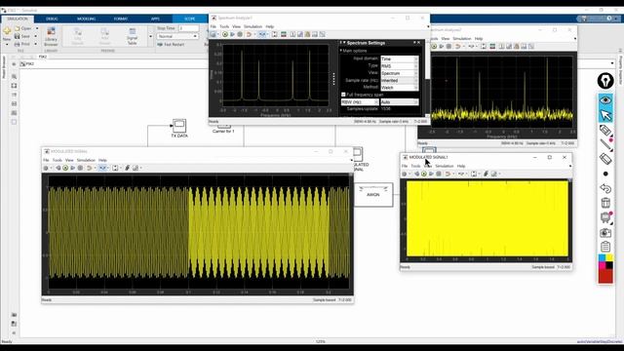Click the TX DATA scope block
This screenshot has width=624, height=351.
(179, 126)
